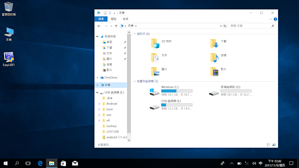This screenshot has height=168, width=299.
Task: Open the 檢視 ribbon tab
Action: click(x=126, y=19)
